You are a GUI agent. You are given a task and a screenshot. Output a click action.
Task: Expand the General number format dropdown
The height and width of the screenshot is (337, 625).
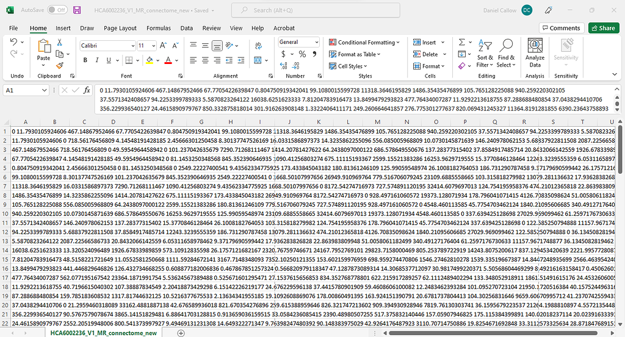[x=316, y=42]
